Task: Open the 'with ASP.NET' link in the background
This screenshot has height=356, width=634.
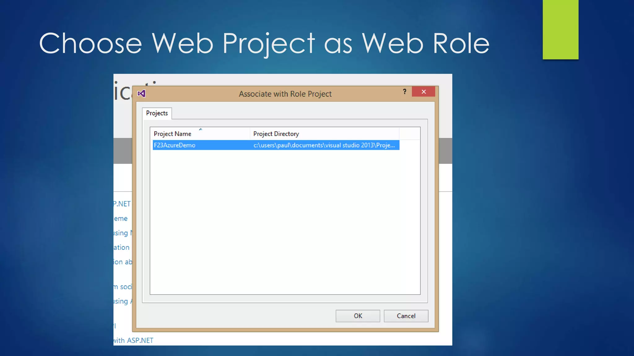Action: coord(133,340)
